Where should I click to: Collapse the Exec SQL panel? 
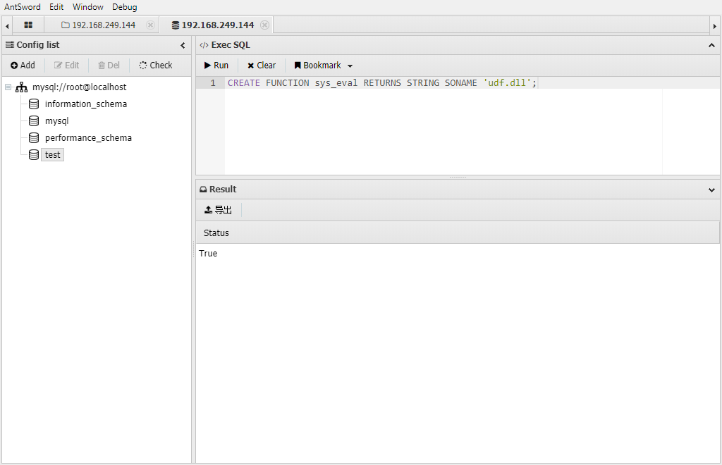coord(711,45)
